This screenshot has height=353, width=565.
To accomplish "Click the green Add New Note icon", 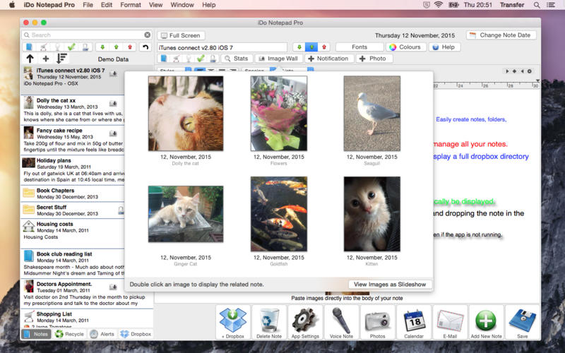I will coord(486,322).
